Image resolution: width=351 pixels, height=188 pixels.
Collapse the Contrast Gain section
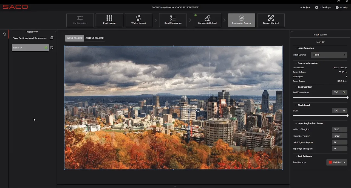pyautogui.click(x=296, y=87)
